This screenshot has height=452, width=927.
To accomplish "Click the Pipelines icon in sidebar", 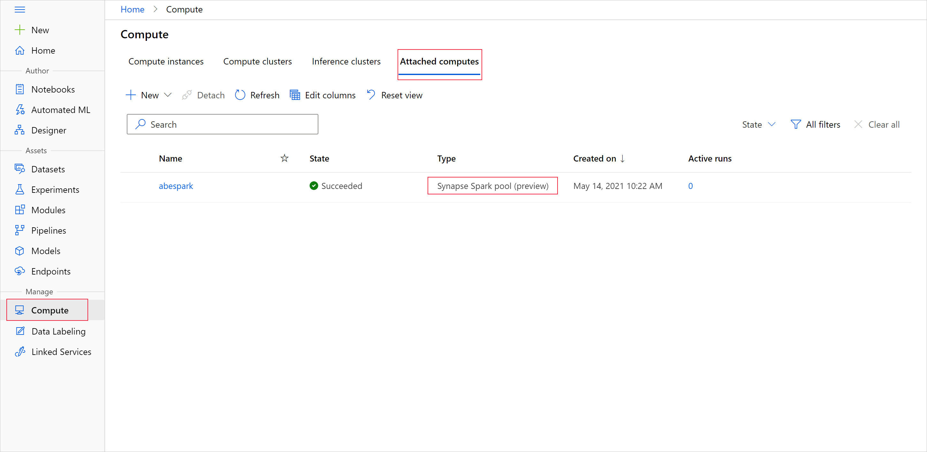I will click(x=19, y=230).
